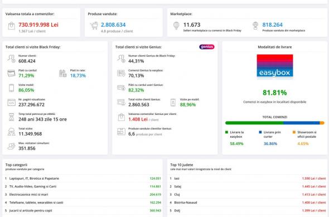Select the Cluj row in the county ranking

(248, 195)
